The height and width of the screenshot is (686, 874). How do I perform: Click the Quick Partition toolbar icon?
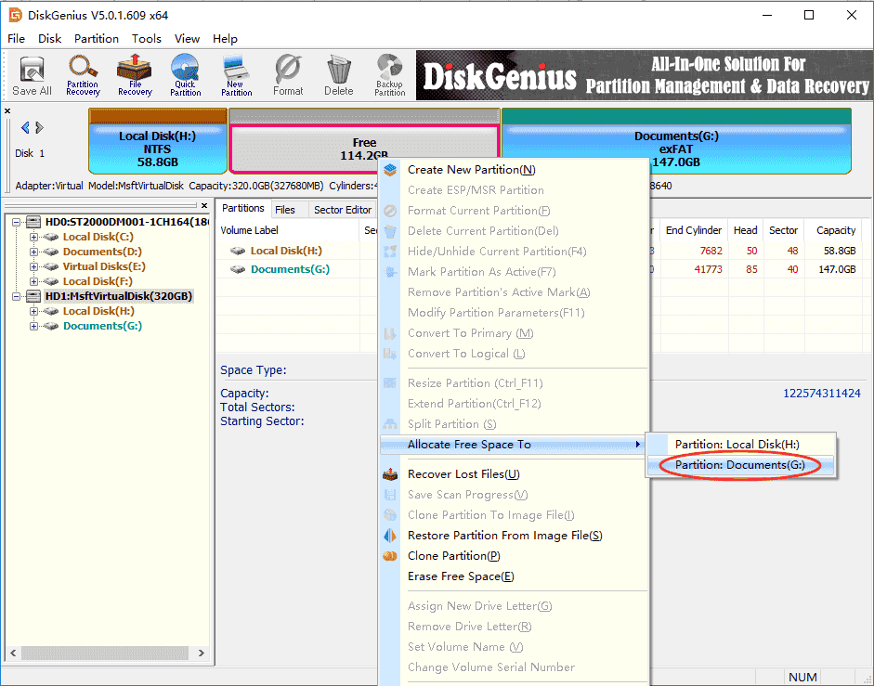(185, 76)
